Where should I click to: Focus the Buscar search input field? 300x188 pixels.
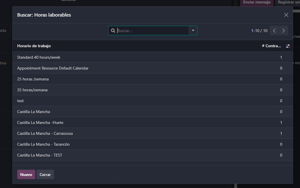(152, 31)
